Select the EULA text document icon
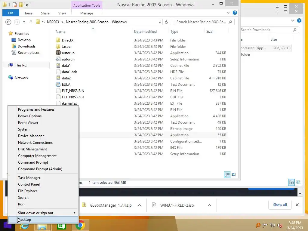The width and height of the screenshot is (308, 231). (x=58, y=84)
